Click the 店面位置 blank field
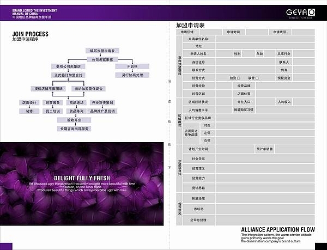The width and height of the screenshot is (327, 250). (285, 94)
